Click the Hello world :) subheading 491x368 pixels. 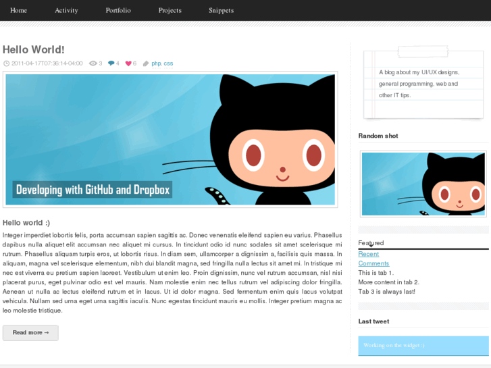(26, 223)
